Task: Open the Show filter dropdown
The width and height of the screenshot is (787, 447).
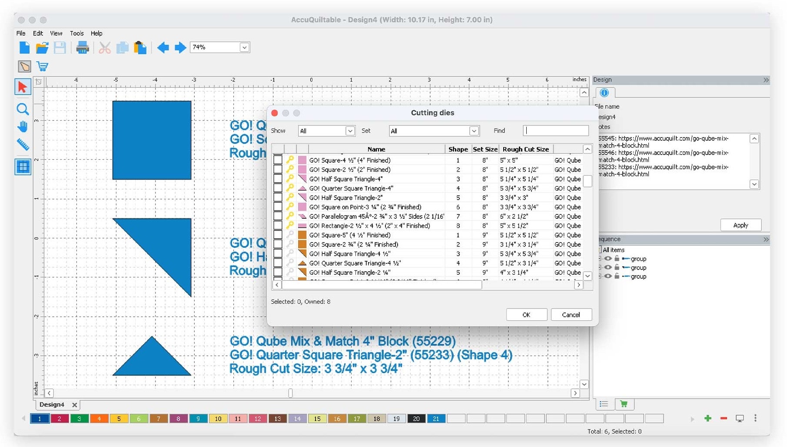Action: pyautogui.click(x=327, y=131)
